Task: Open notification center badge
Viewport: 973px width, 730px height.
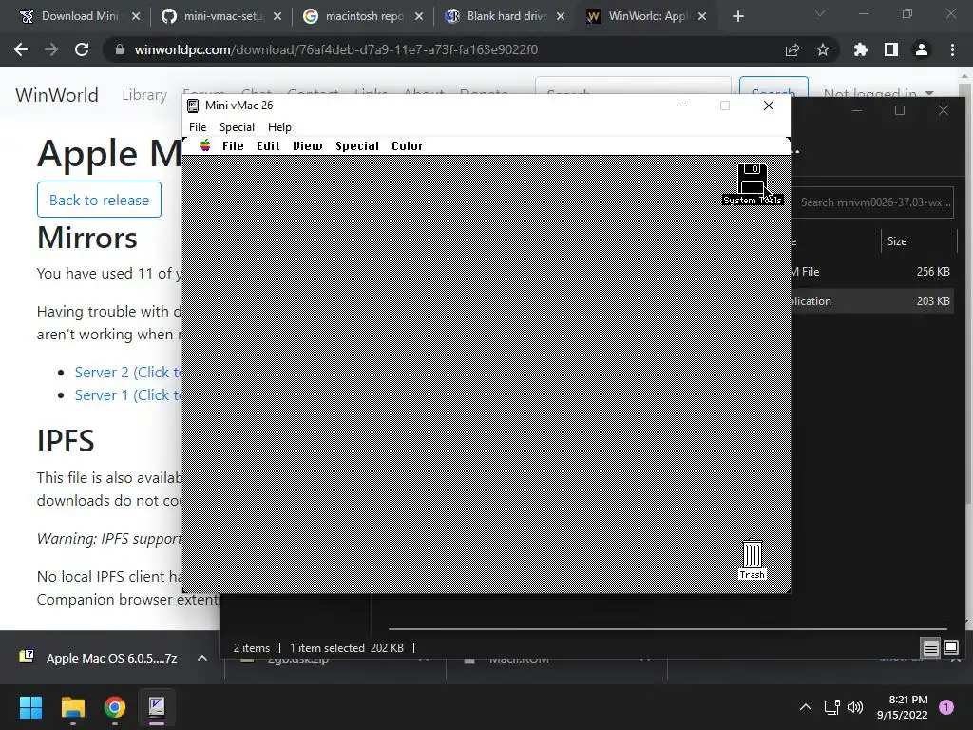Action: click(x=946, y=707)
